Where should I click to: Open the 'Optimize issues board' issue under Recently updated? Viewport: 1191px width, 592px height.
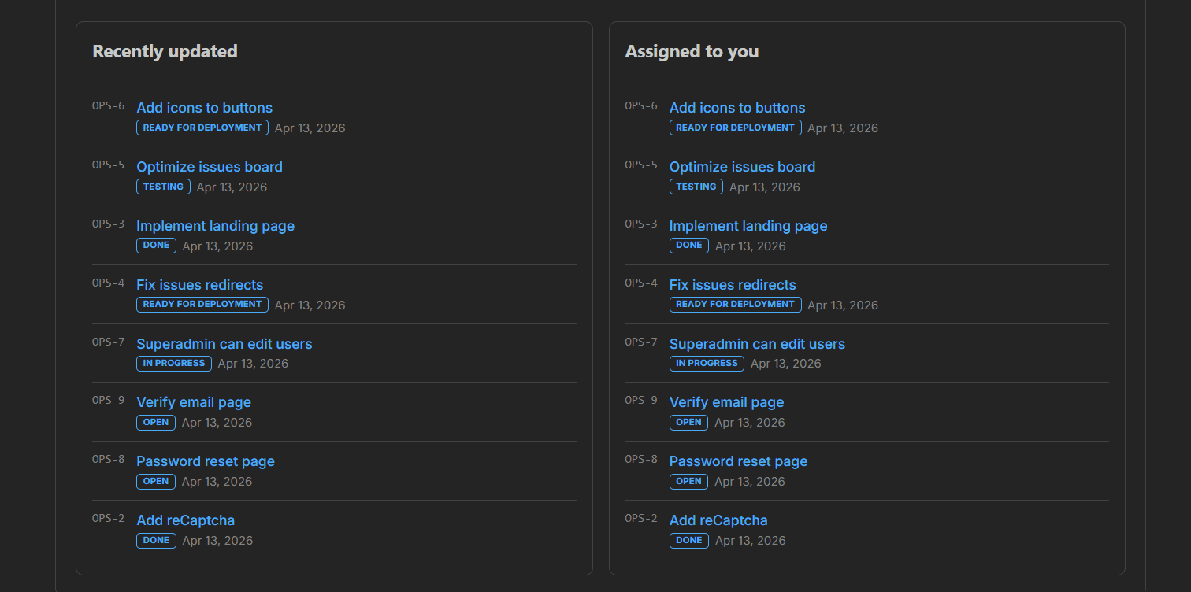pyautogui.click(x=209, y=167)
